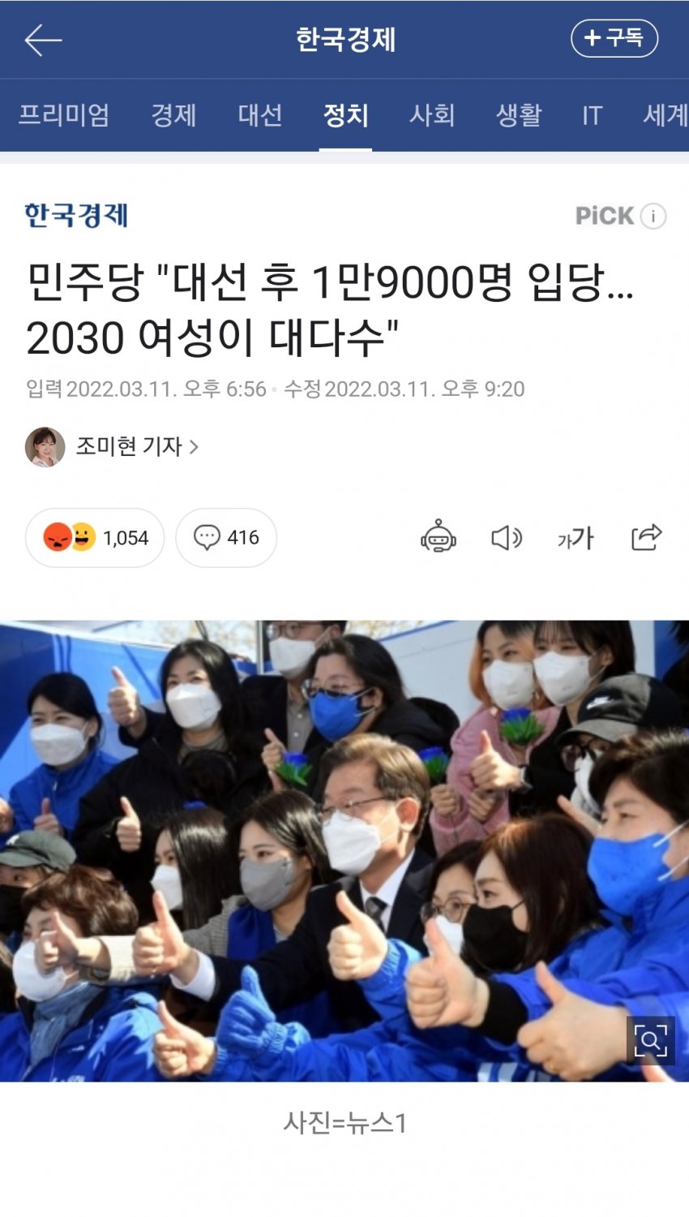Tap the reporter's profile photo
This screenshot has width=689, height=1217.
[45, 447]
